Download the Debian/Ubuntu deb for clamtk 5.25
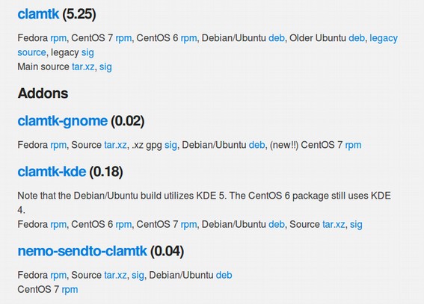Image resolution: width=424 pixels, height=304 pixels. pos(277,38)
